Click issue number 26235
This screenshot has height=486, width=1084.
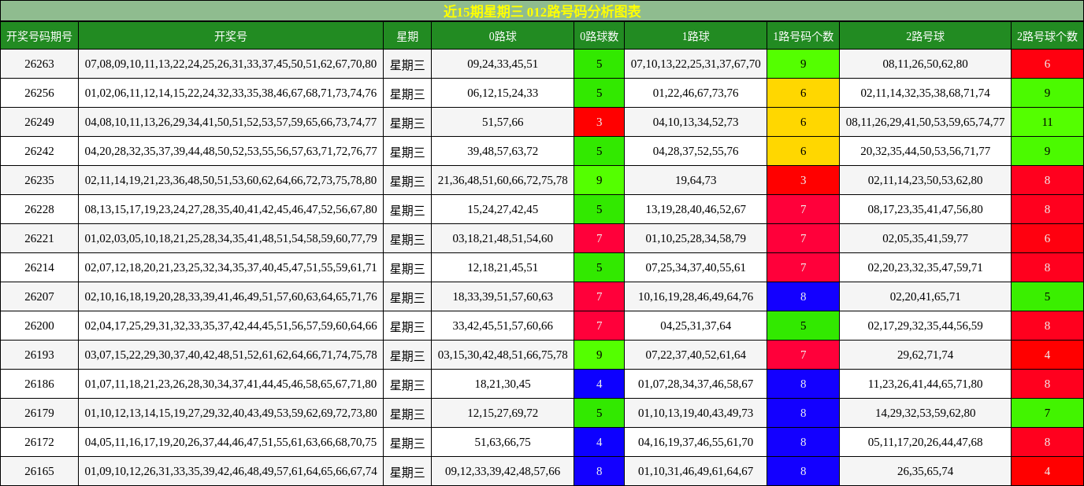39,180
